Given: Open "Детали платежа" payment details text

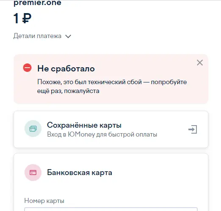Looking at the screenshot, I should pos(37,36).
